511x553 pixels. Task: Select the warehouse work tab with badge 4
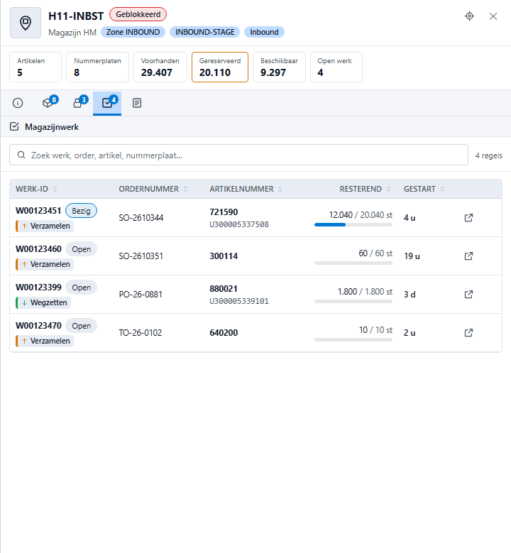[107, 103]
